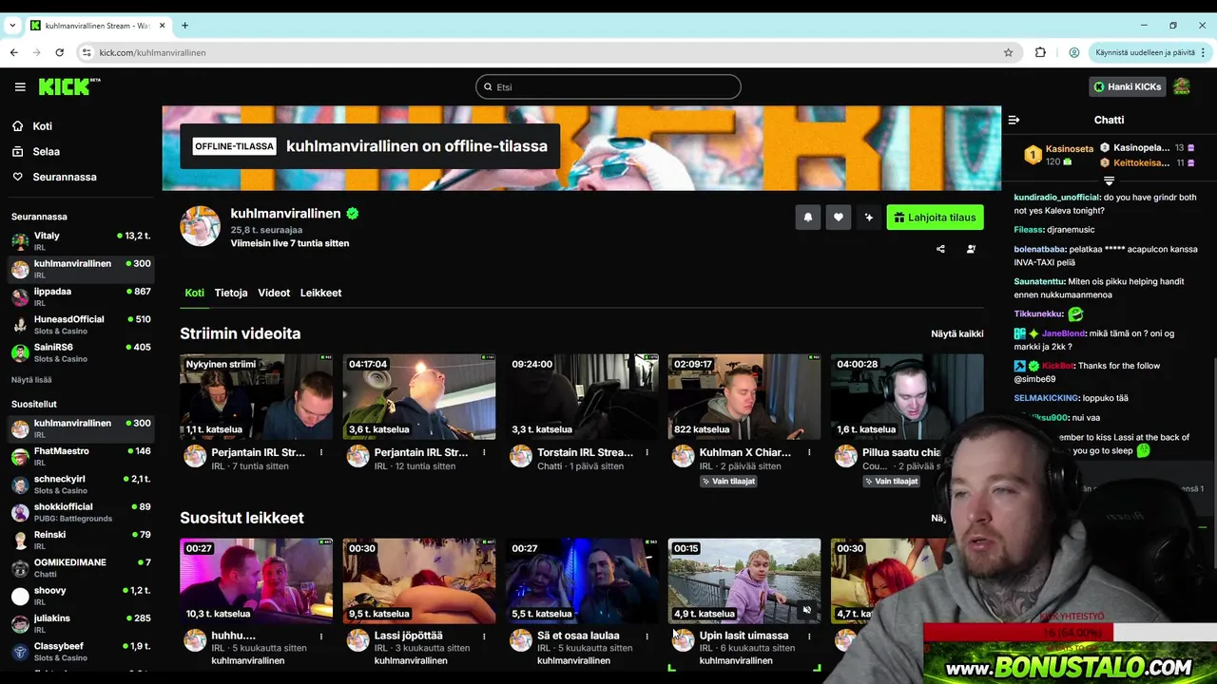Click the heart follow button
Viewport: 1217px width, 684px height.
[x=838, y=218]
